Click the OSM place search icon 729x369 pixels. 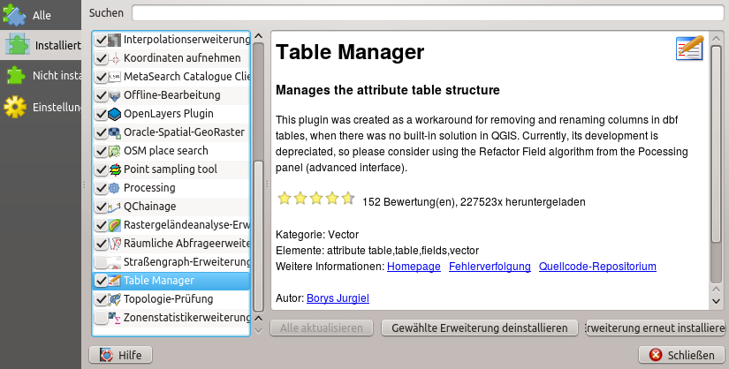115,151
